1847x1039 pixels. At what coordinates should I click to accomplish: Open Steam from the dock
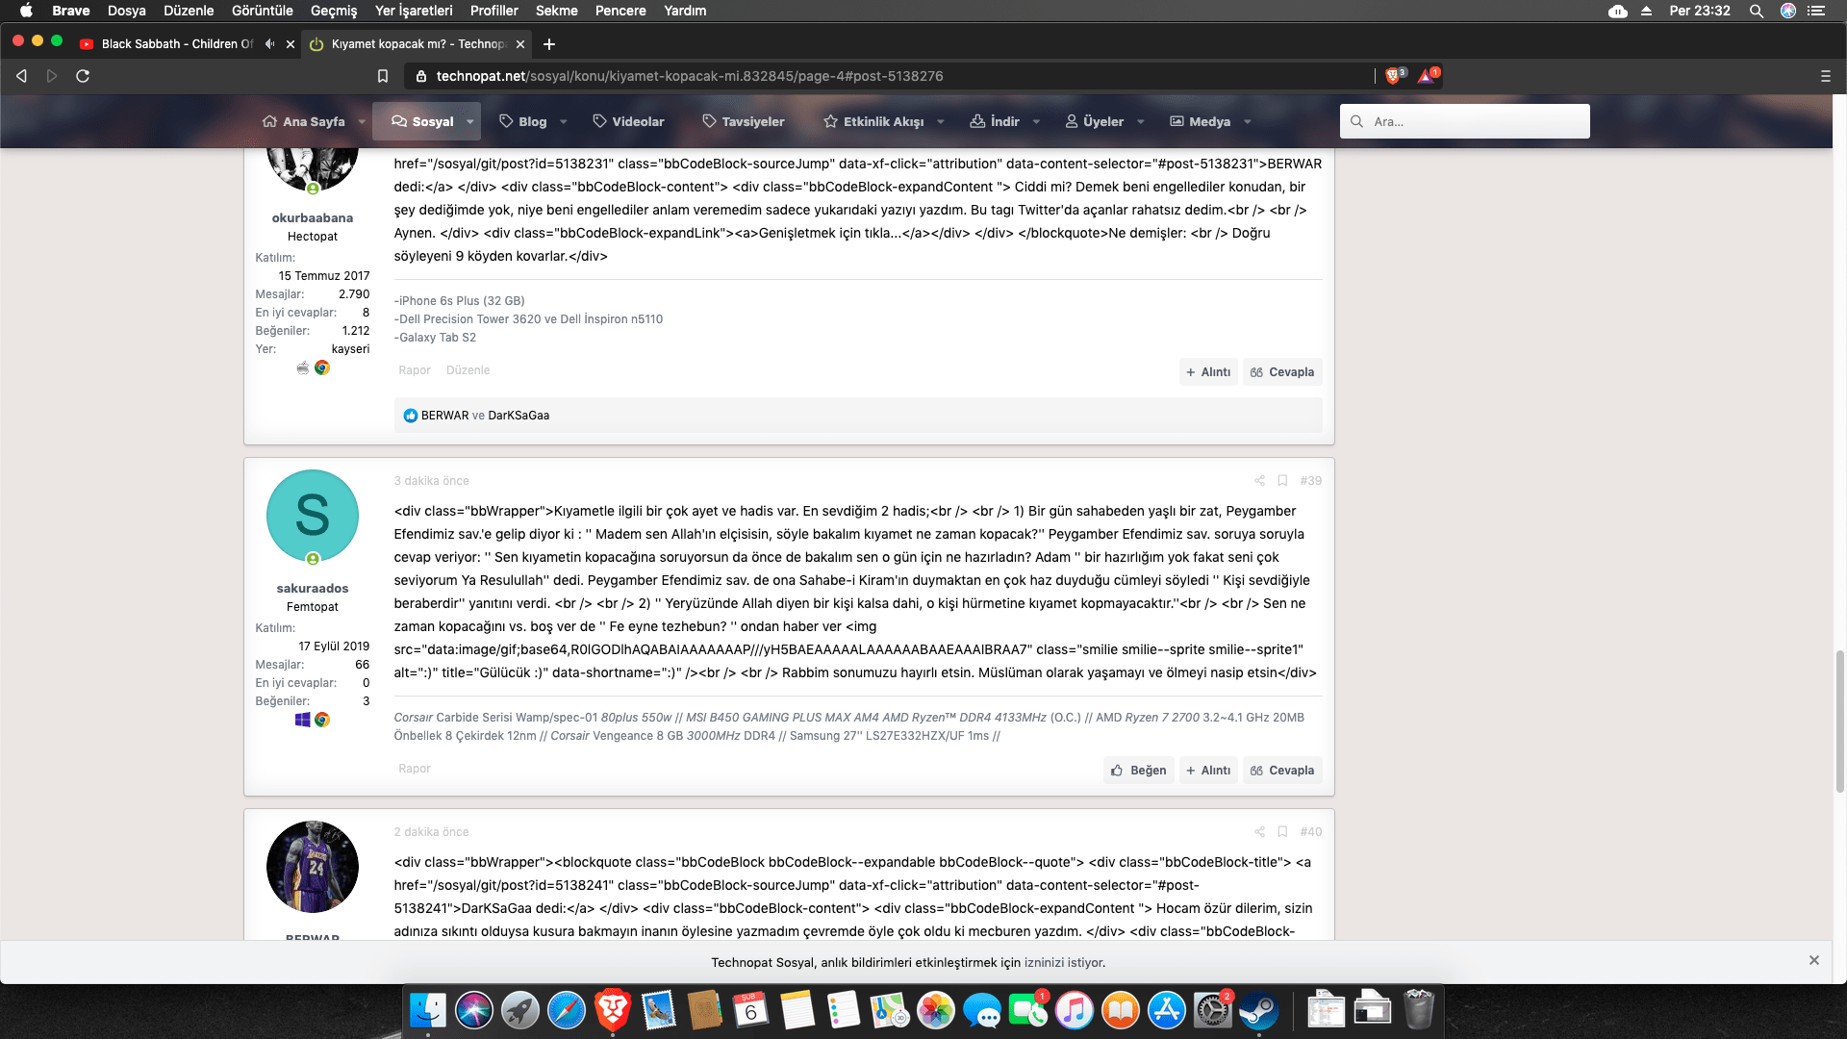[x=1257, y=1011]
